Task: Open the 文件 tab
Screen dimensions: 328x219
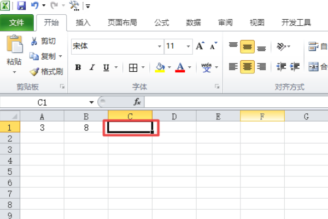Action: [x=17, y=22]
